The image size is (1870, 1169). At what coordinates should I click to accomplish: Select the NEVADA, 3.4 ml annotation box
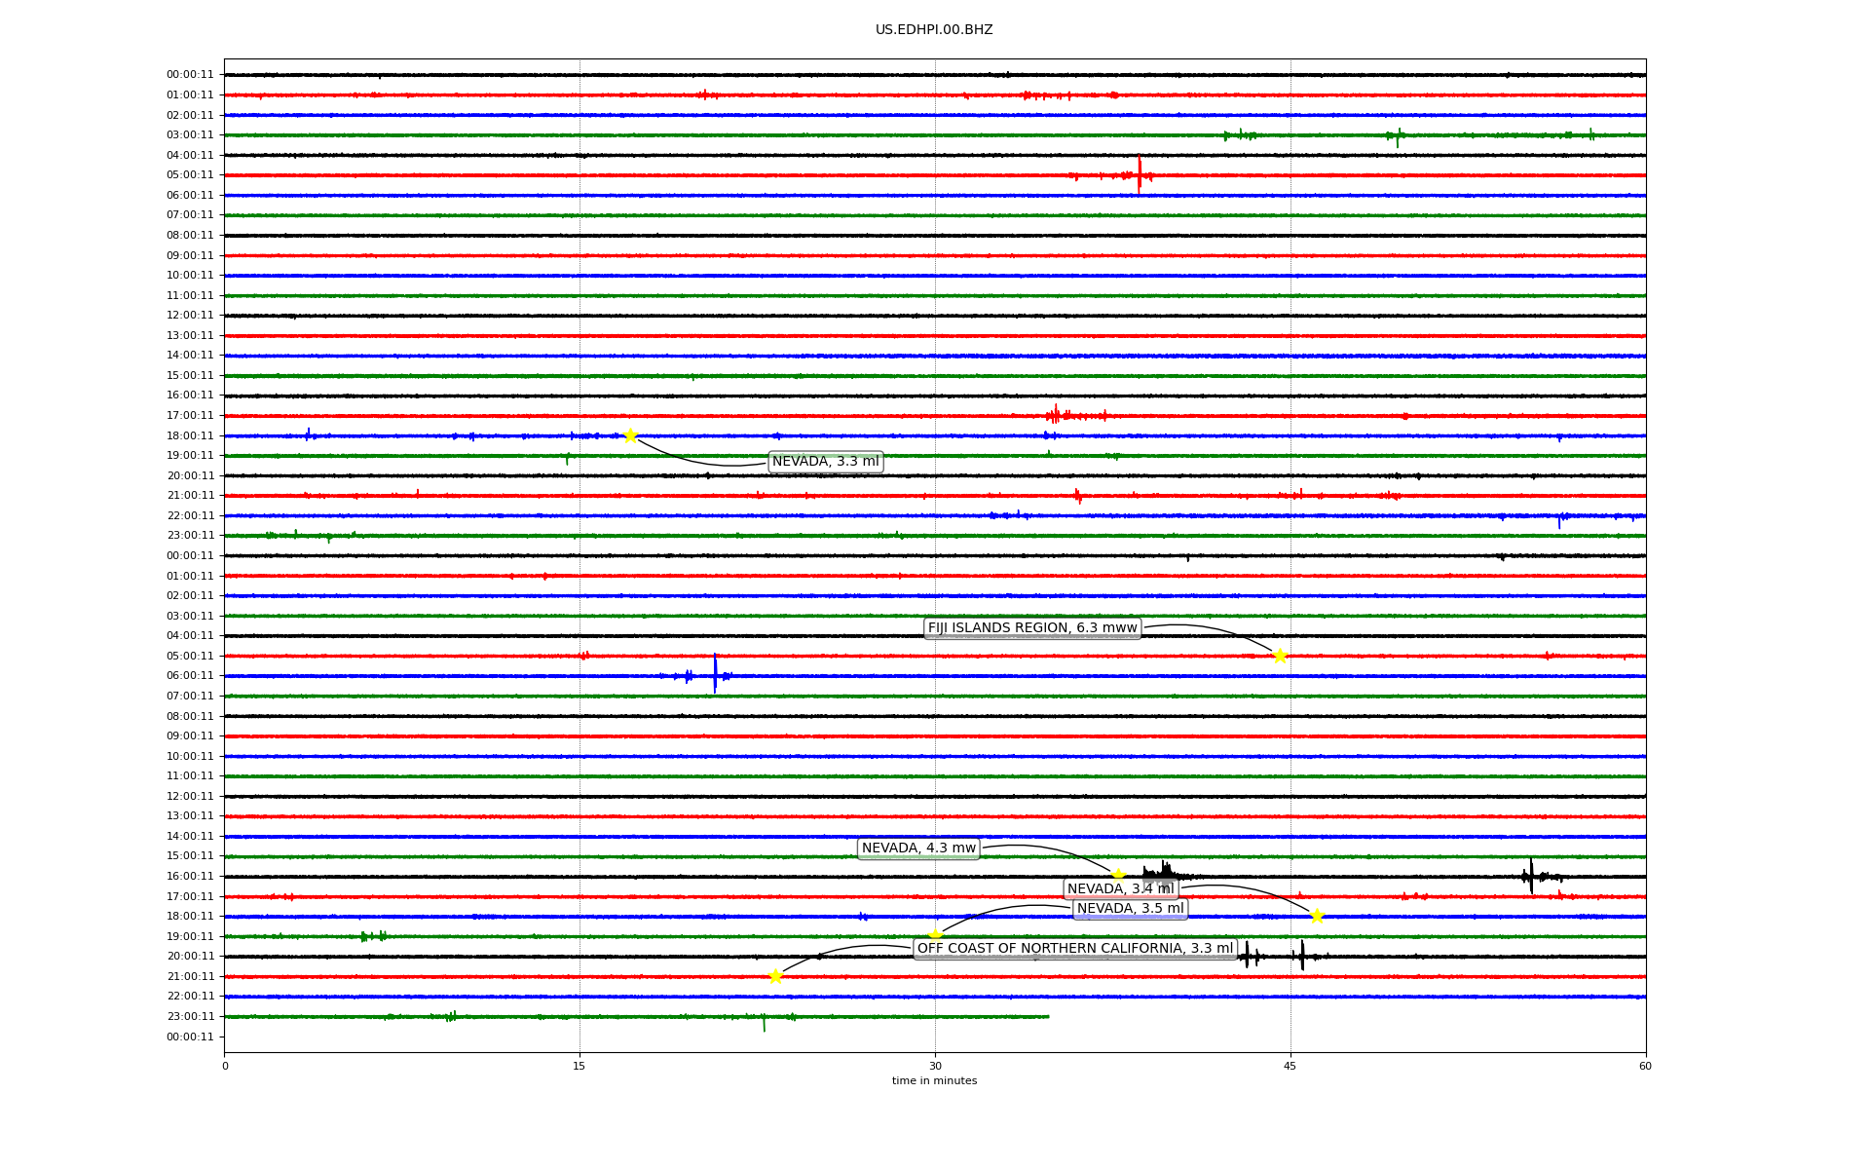point(1120,888)
